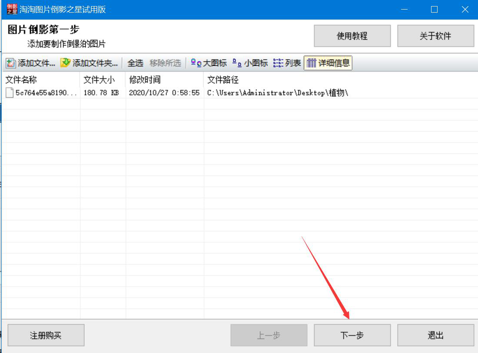Minimize the 淘淘图片倒影之星 window
This screenshot has width=478, height=353.
point(404,10)
